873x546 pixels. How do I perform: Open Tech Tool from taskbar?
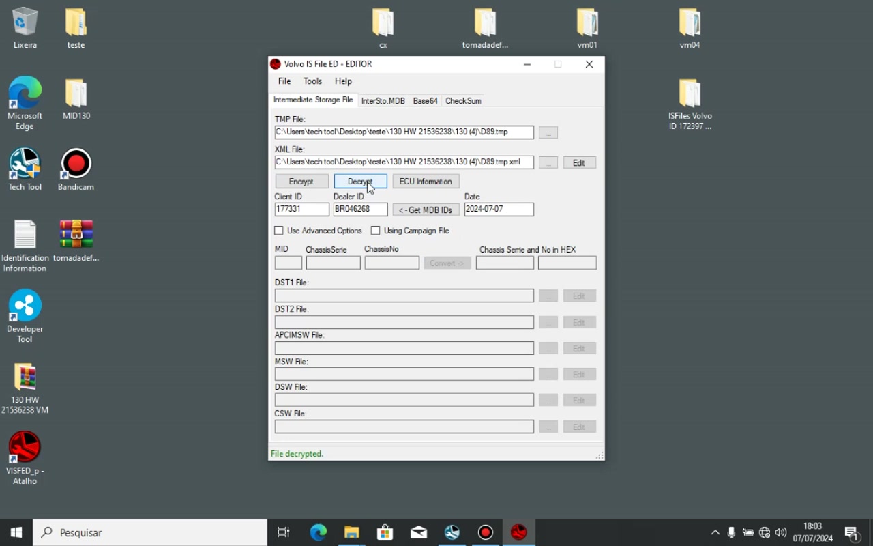(x=452, y=532)
